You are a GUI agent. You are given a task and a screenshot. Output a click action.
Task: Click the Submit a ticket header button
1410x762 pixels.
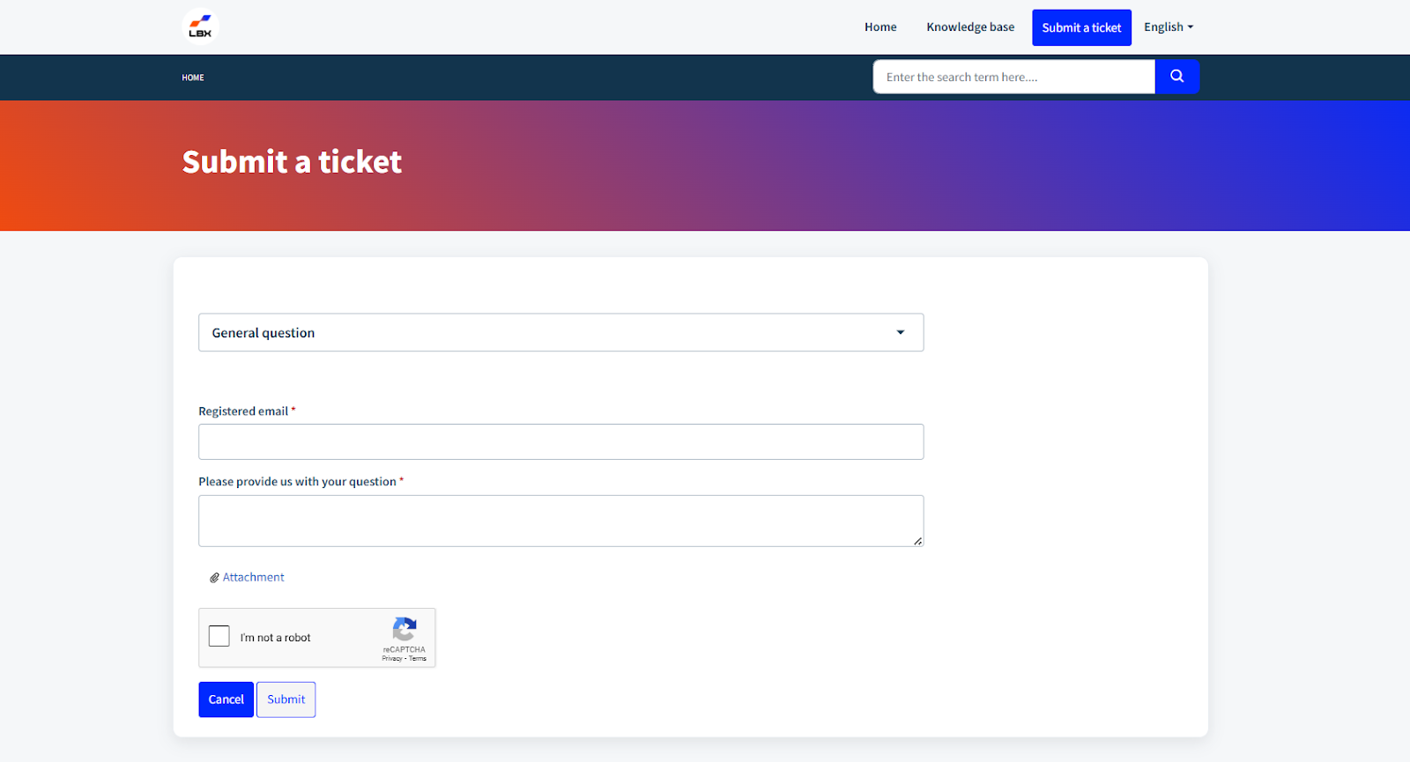point(1081,27)
